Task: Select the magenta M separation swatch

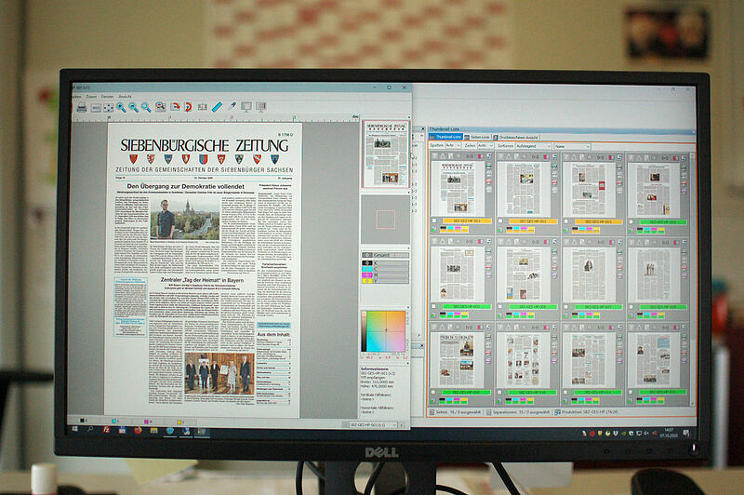Action: tap(366, 274)
